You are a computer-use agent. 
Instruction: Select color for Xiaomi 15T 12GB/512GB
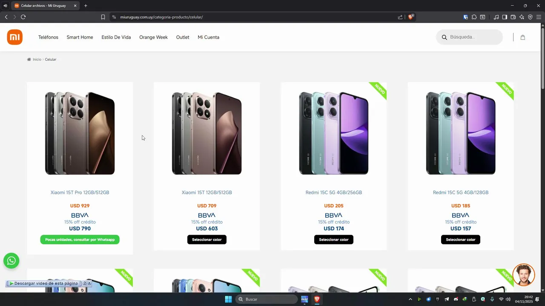coord(207,240)
